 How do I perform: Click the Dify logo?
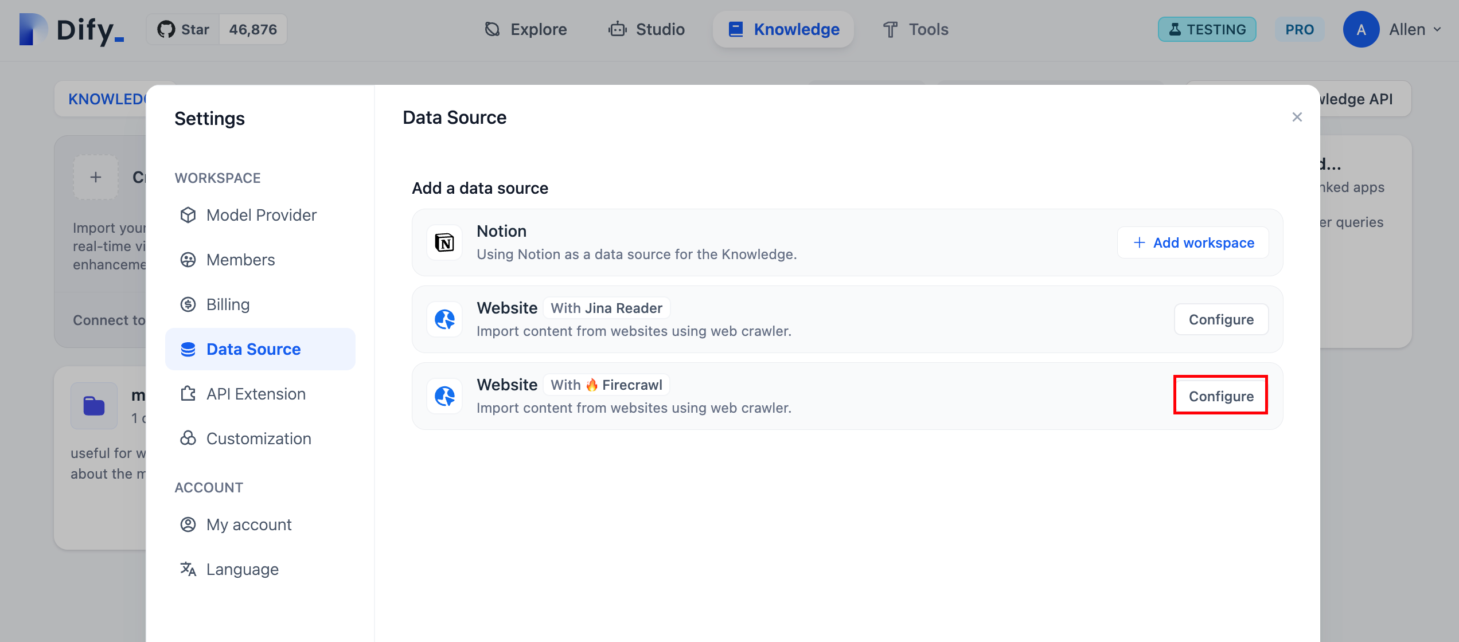point(72,29)
